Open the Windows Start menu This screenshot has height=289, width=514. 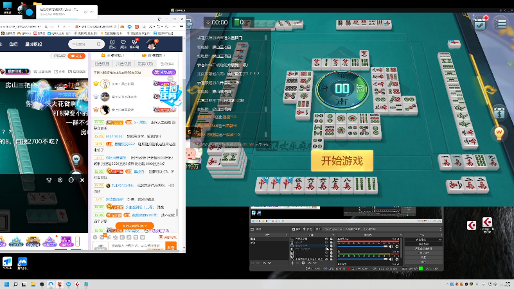tap(6, 285)
